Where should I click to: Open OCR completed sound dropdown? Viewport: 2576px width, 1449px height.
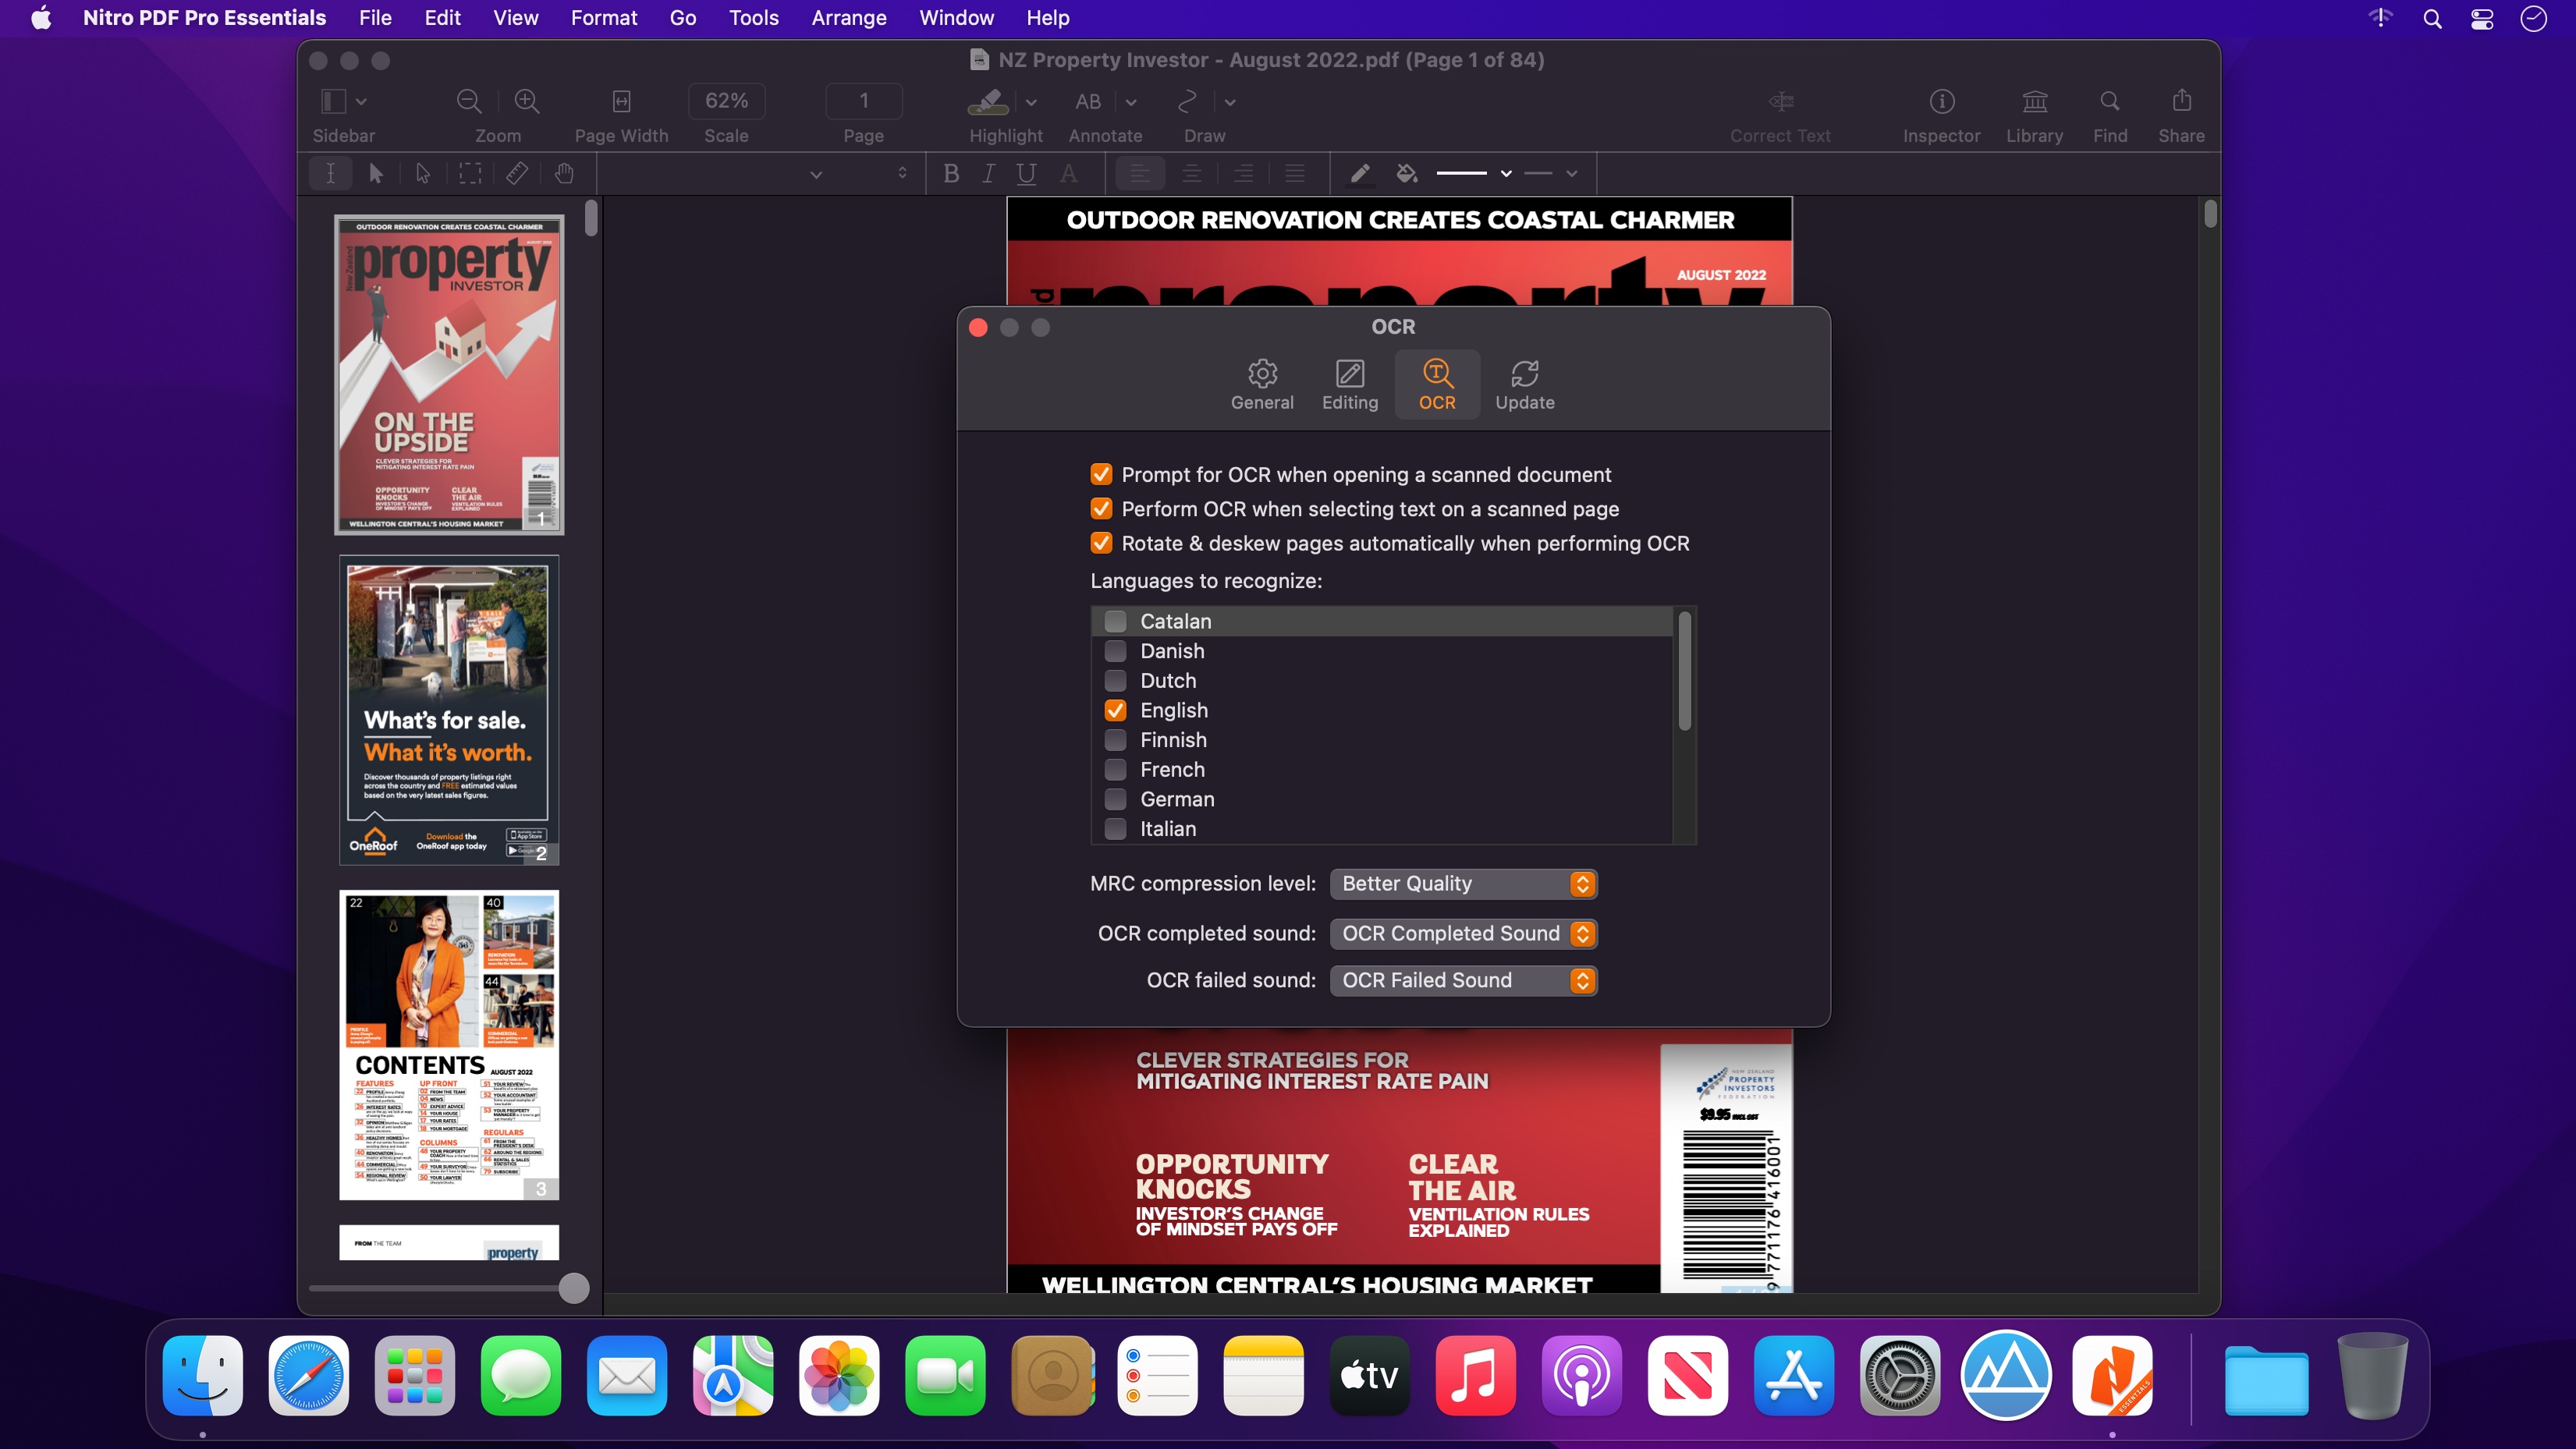pyautogui.click(x=1463, y=933)
